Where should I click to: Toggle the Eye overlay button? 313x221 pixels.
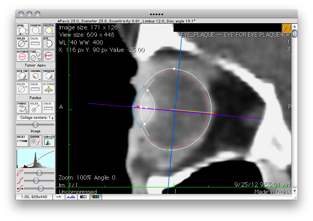[x=49, y=43]
